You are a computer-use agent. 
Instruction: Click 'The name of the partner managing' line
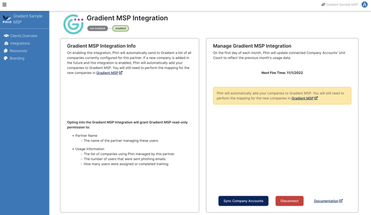[x=121, y=140]
